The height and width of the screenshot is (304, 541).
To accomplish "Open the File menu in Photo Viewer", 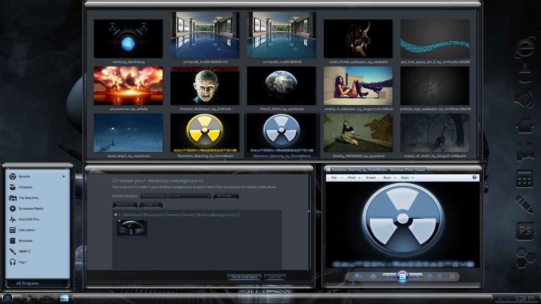I will click(334, 177).
